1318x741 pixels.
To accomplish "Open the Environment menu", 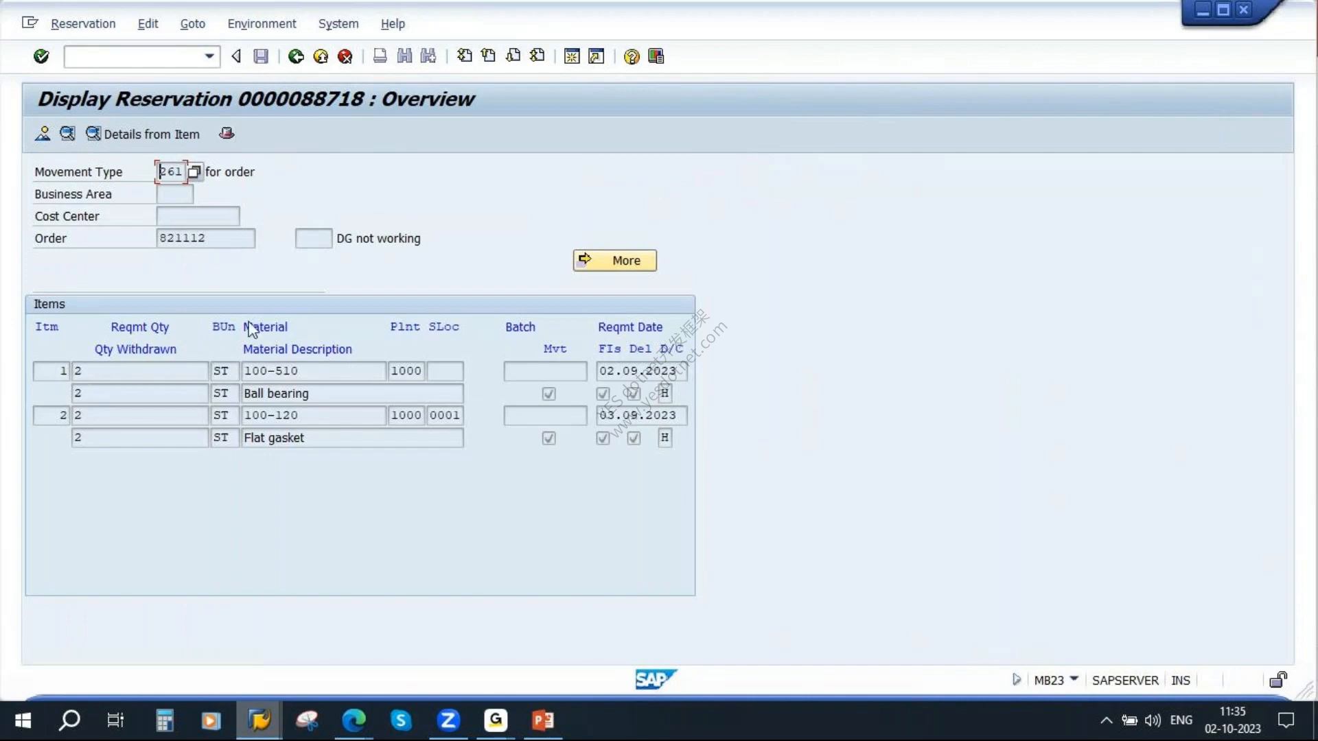I will [262, 23].
